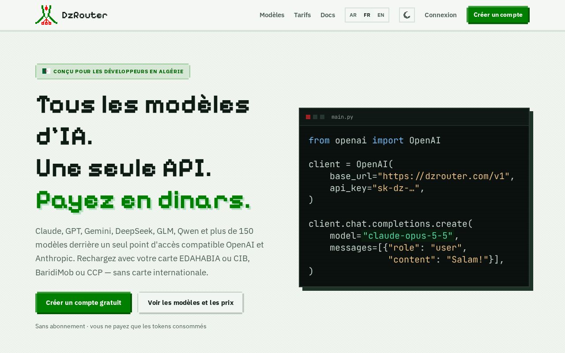Click the "Une seule API." headline line
Image resolution: width=565 pixels, height=353 pixels.
(124, 168)
